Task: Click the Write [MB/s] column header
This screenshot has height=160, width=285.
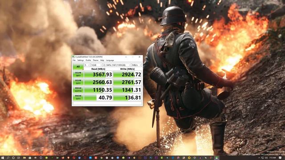Action: click(x=127, y=69)
